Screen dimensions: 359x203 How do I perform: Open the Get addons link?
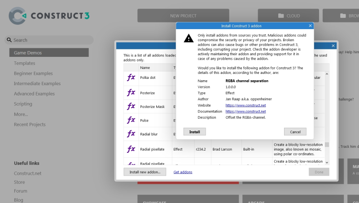(183, 172)
